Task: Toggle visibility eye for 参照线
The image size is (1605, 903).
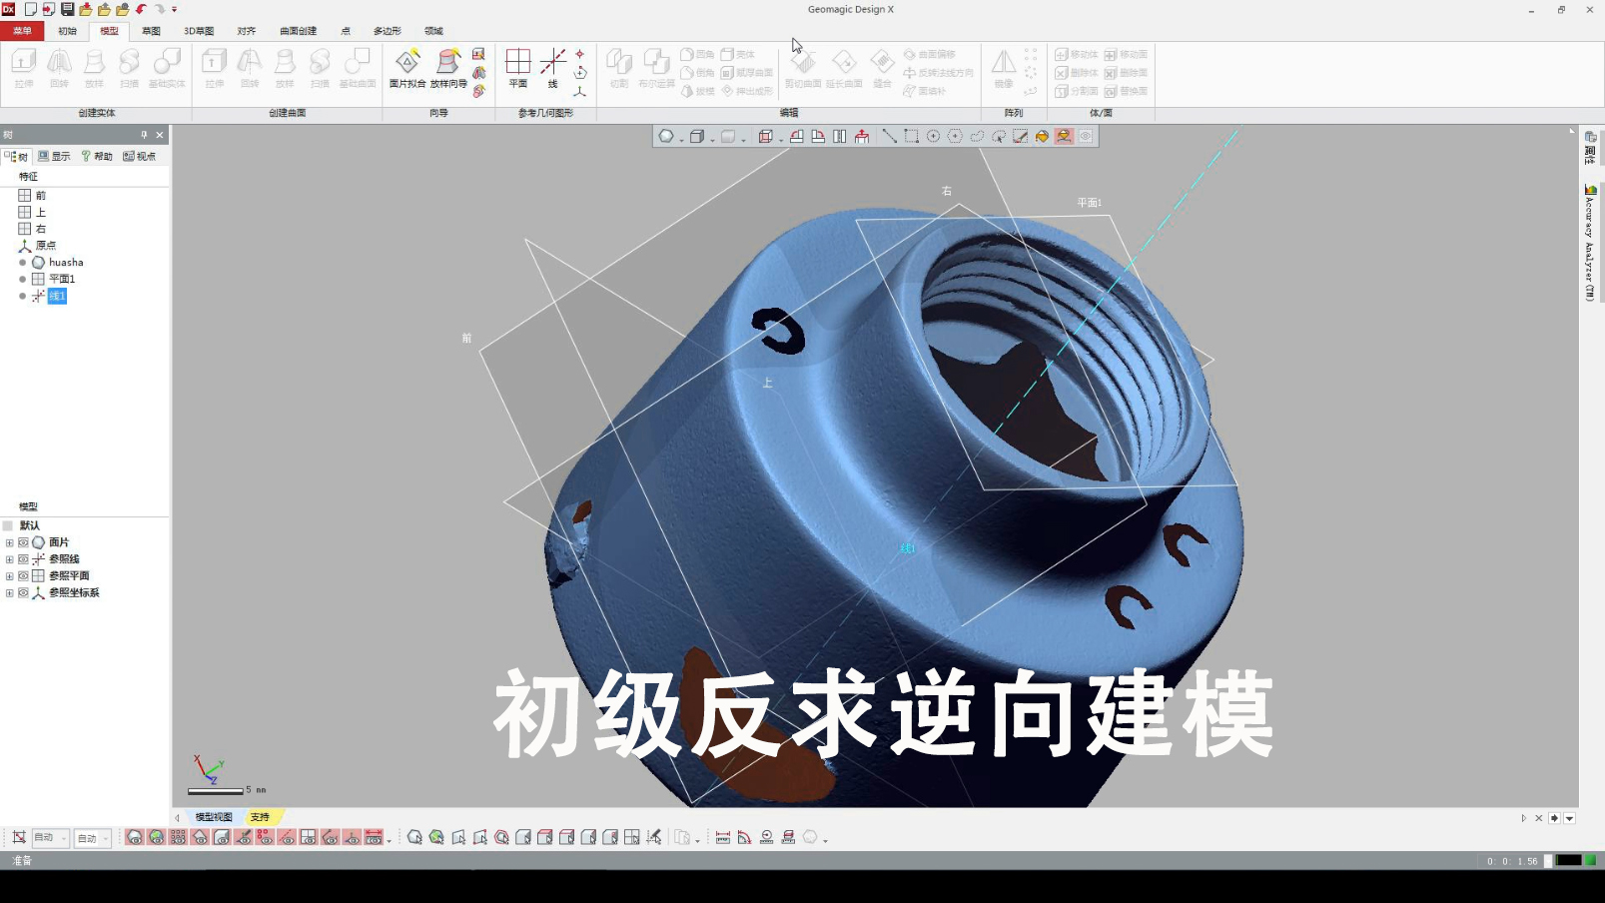Action: (23, 559)
